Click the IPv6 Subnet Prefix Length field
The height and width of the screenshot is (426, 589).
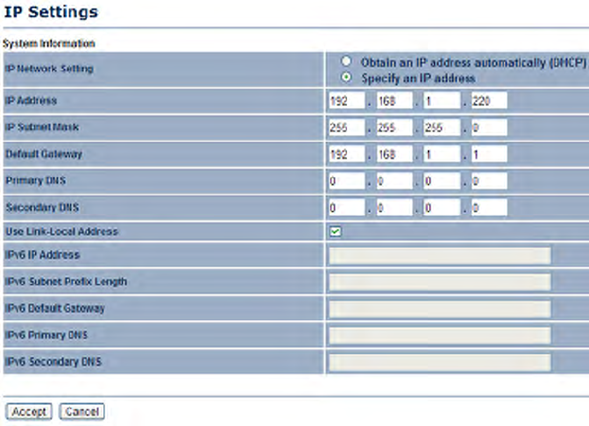[439, 281]
